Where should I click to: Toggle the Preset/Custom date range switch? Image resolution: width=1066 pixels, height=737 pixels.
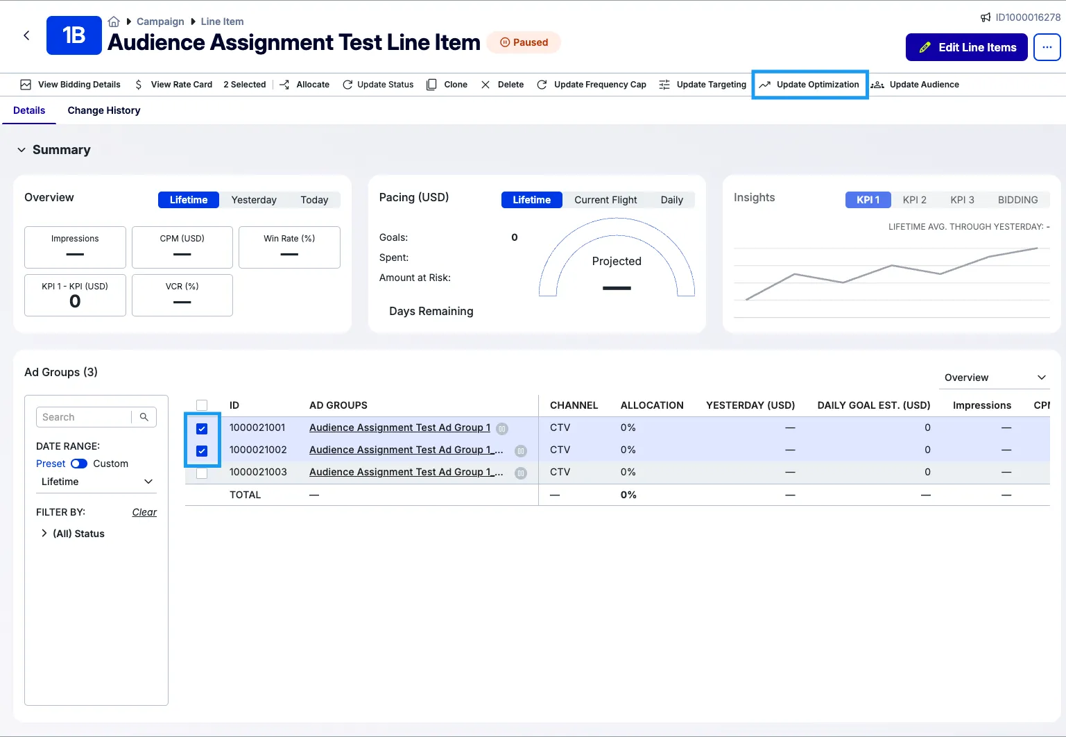[x=79, y=464]
